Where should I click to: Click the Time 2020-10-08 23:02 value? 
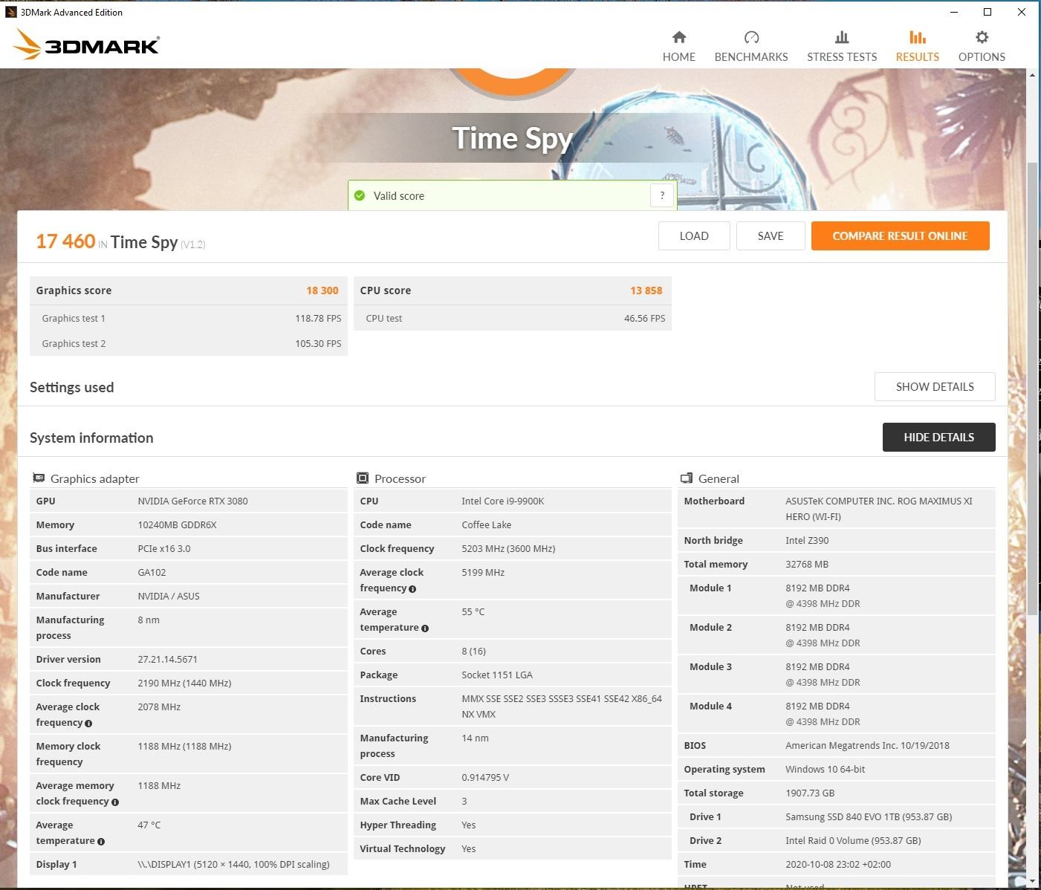coord(838,864)
